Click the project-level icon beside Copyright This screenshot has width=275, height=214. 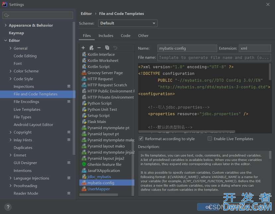click(69, 132)
